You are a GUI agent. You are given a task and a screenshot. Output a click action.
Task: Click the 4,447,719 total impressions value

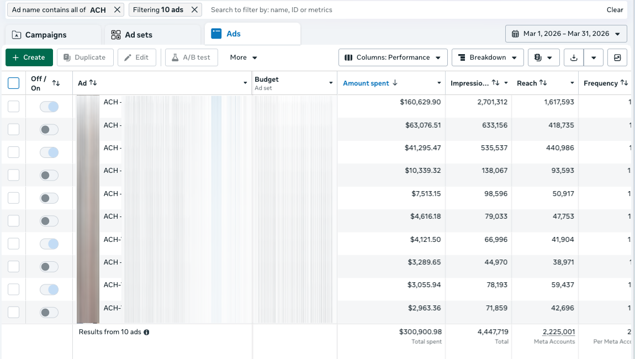pyautogui.click(x=493, y=332)
